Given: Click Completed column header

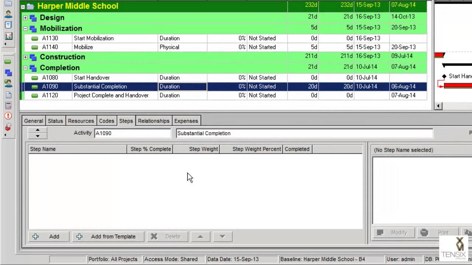Looking at the screenshot, I should (297, 149).
